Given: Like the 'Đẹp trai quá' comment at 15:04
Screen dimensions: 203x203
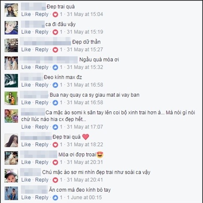Looking at the screenshot, I should (26, 14).
